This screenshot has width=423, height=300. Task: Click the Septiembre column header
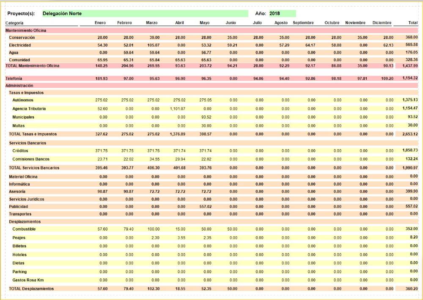coord(303,23)
